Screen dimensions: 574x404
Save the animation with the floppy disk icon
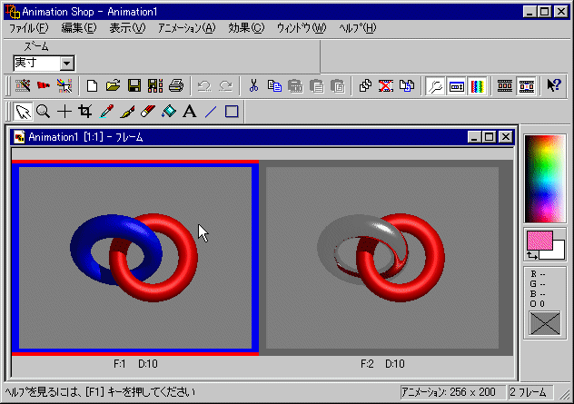[134, 86]
